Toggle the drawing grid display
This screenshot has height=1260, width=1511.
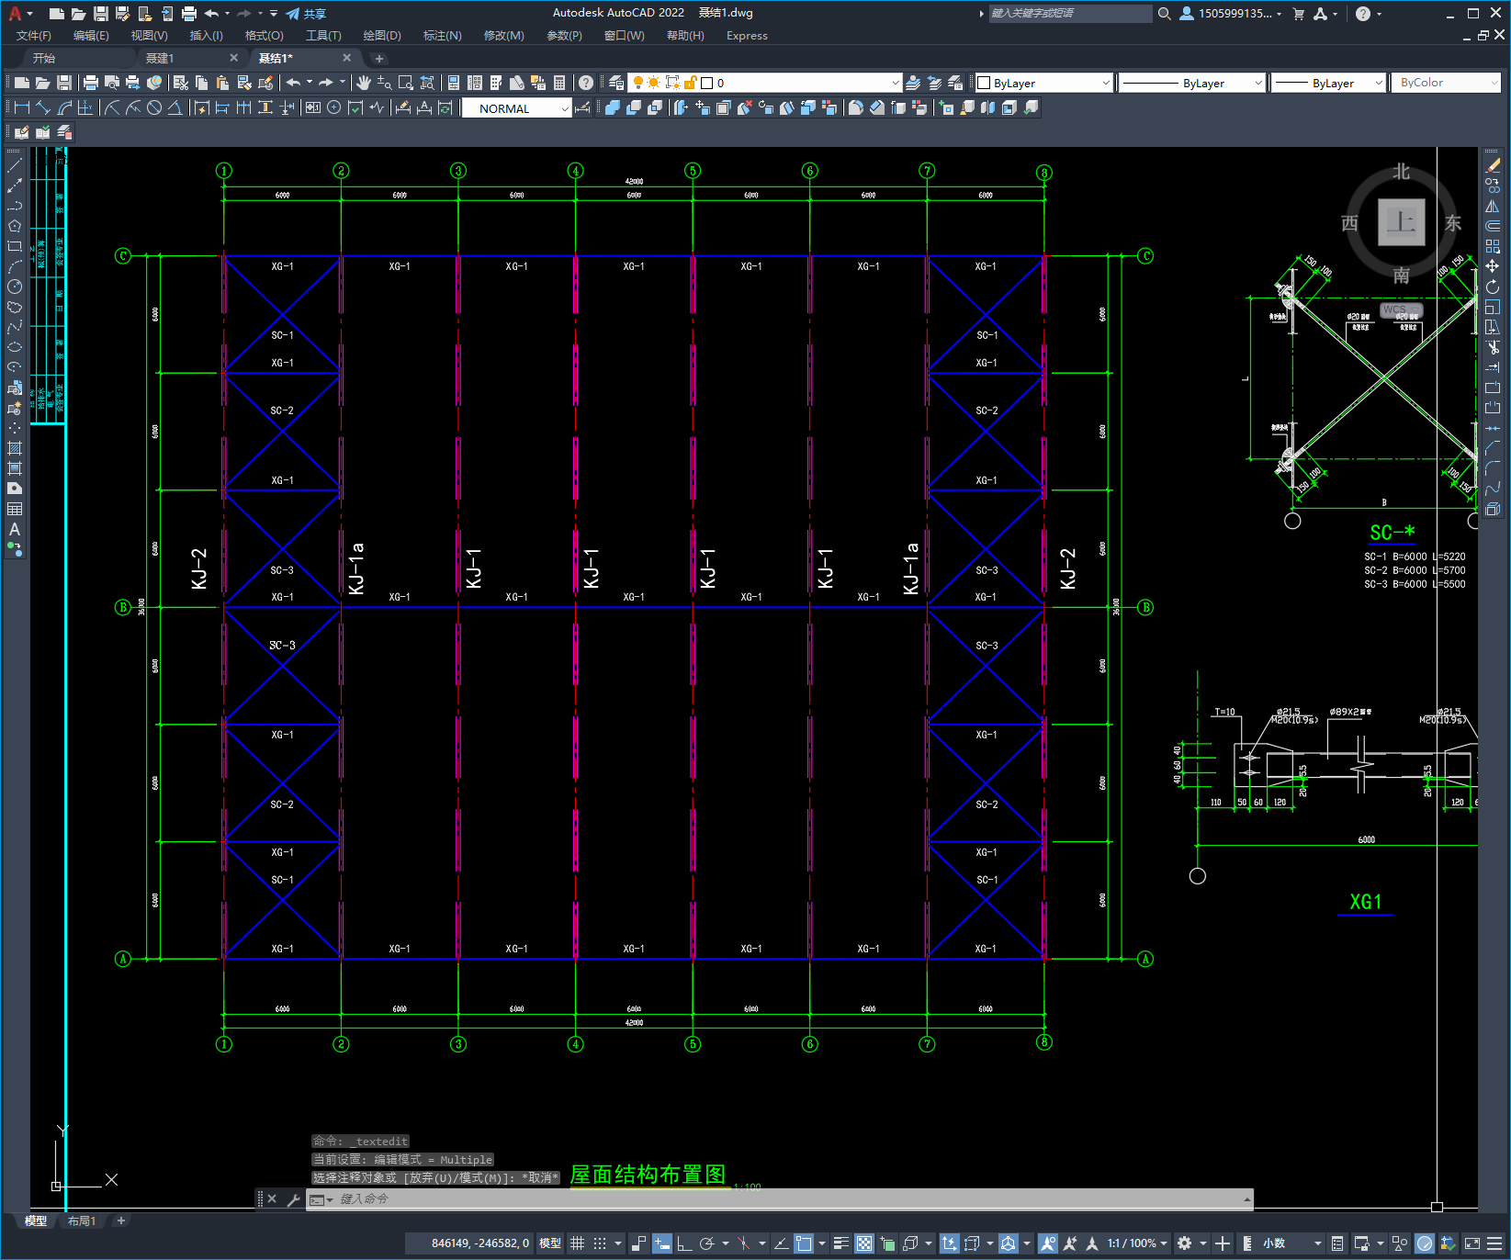click(x=578, y=1243)
